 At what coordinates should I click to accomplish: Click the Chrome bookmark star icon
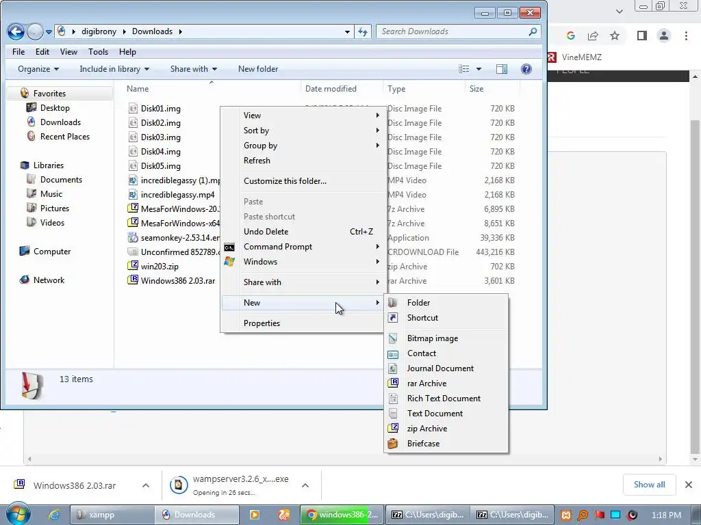(x=615, y=36)
